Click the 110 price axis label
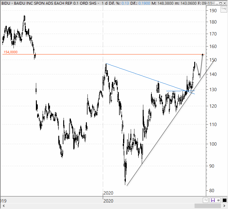This screenshot has width=228, height=209. [213, 125]
